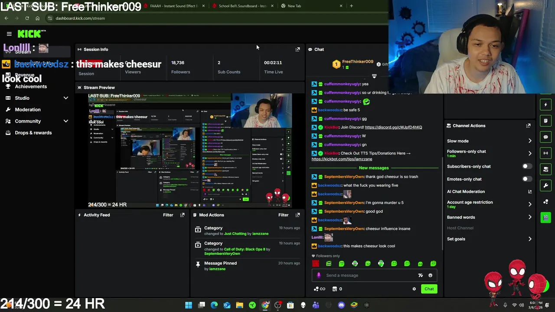555x312 pixels.
Task: Open chat settings gear icon
Action: point(414,289)
